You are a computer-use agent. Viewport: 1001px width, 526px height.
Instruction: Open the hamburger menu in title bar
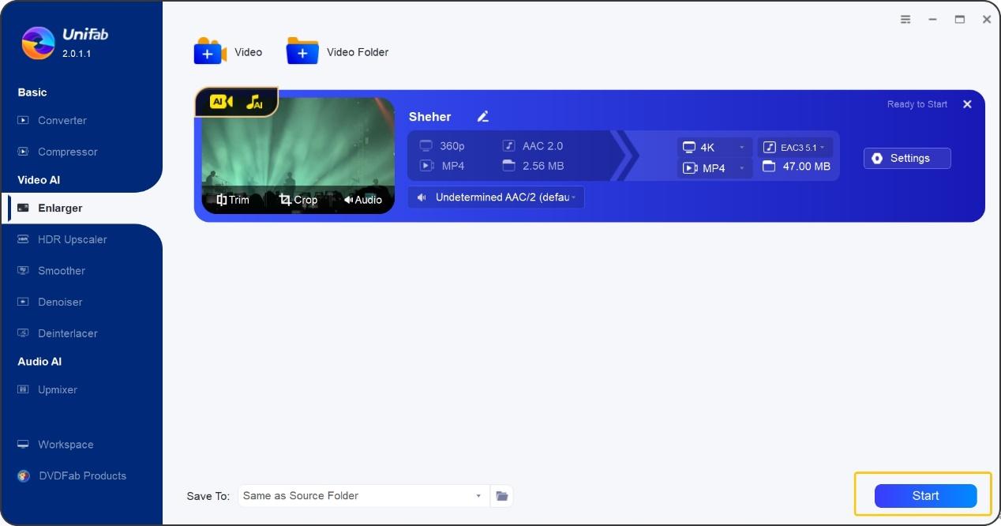click(905, 20)
